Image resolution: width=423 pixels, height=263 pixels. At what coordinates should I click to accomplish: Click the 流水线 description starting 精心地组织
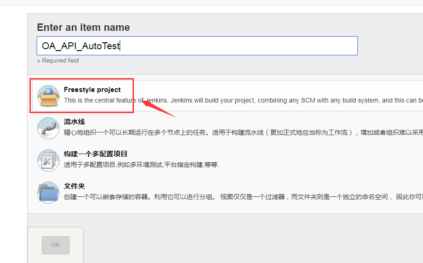coord(243,132)
